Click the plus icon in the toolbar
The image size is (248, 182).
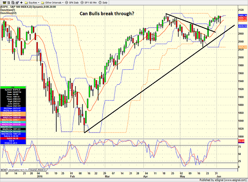22,3
